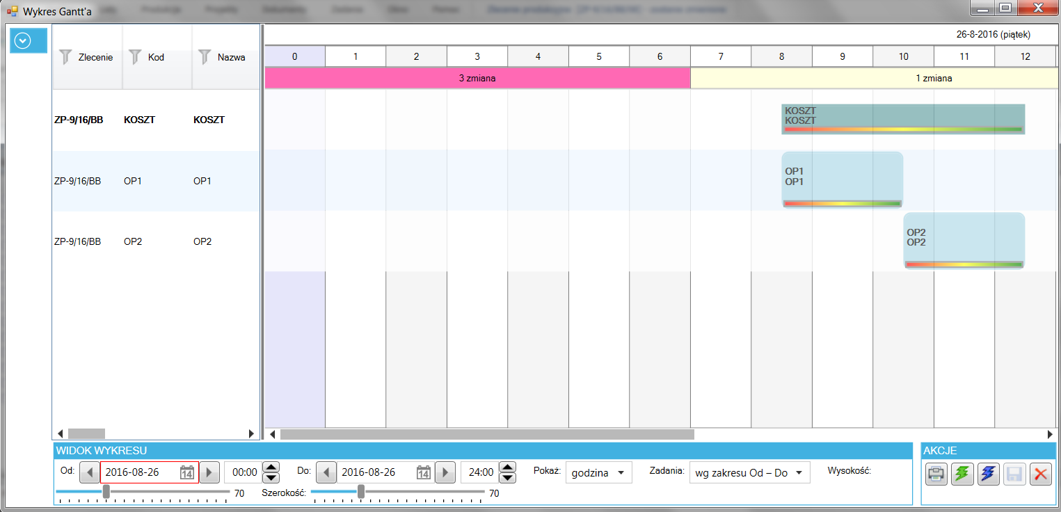Click the date label 26-8-2016 (piątek)
Image resolution: width=1061 pixels, height=512 pixels.
[993, 34]
